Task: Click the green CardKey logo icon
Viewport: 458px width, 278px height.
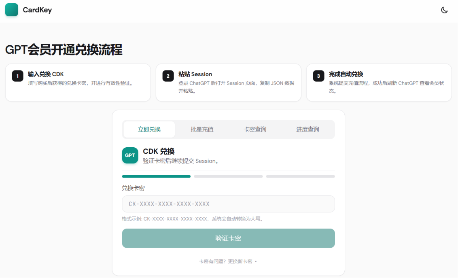Action: (12, 10)
